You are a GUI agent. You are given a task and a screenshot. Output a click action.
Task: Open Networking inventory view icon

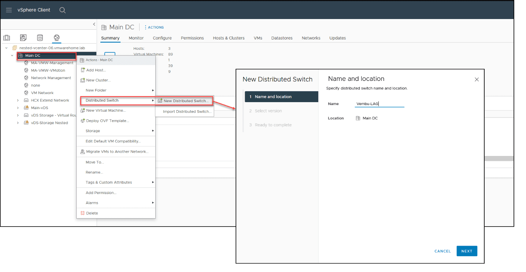tap(56, 38)
